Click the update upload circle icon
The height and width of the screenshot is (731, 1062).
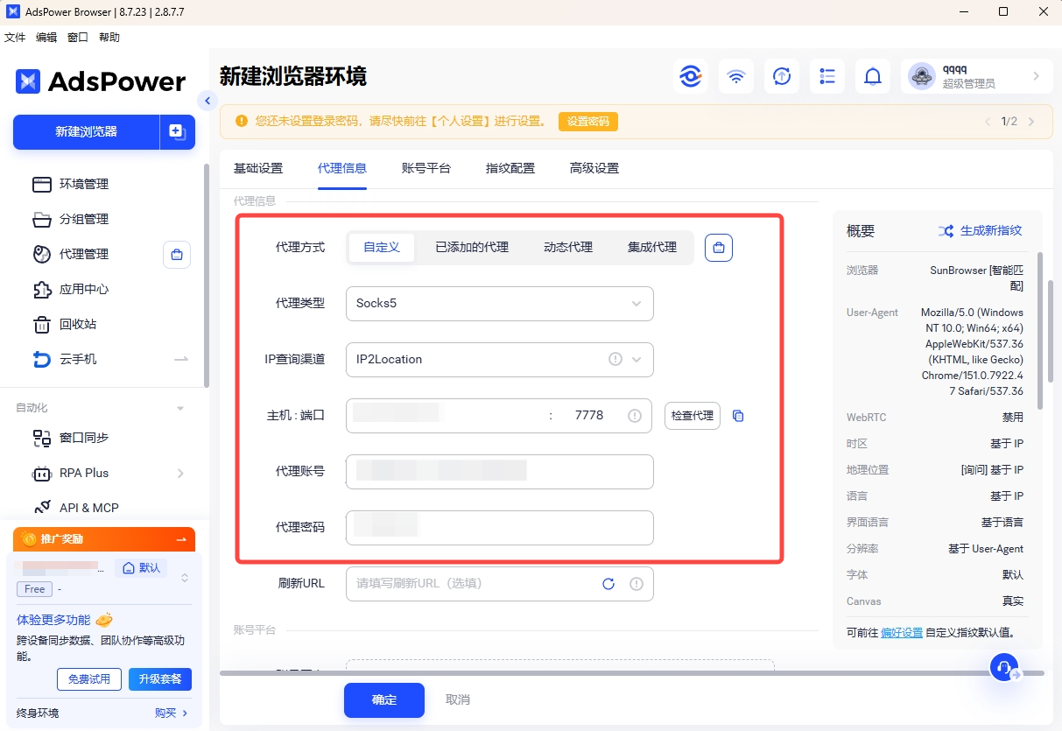click(x=782, y=76)
